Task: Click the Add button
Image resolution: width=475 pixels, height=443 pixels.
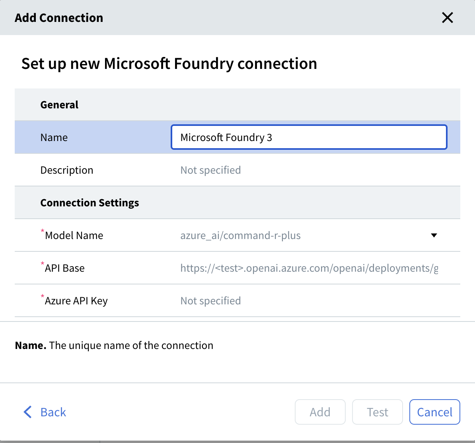Action: pos(320,412)
